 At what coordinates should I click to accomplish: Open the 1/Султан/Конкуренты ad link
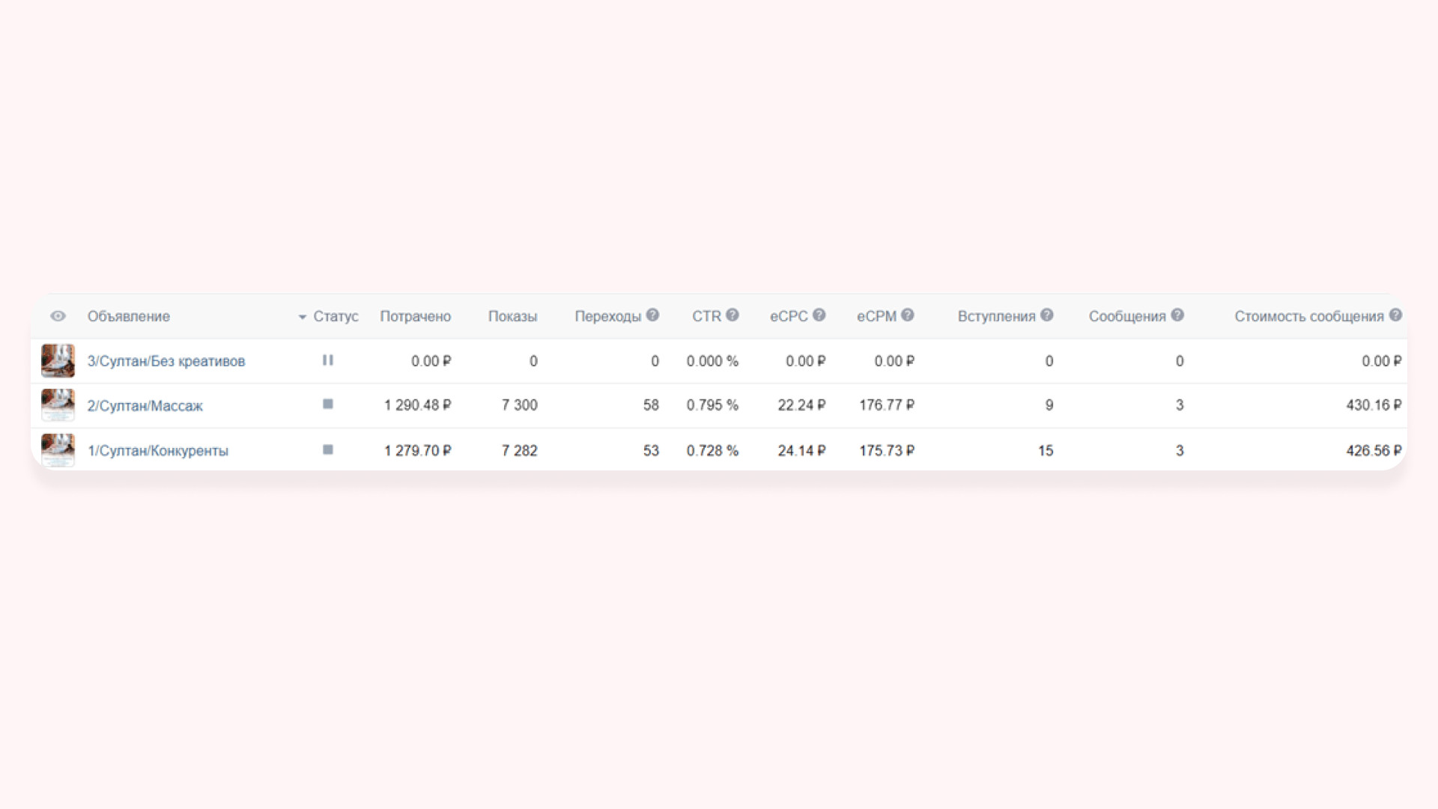157,451
